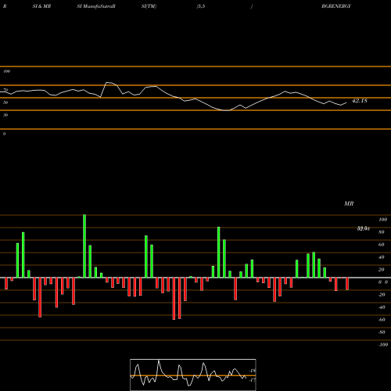Click the BGRENERGY ticker label in the header

[x=336, y=6]
